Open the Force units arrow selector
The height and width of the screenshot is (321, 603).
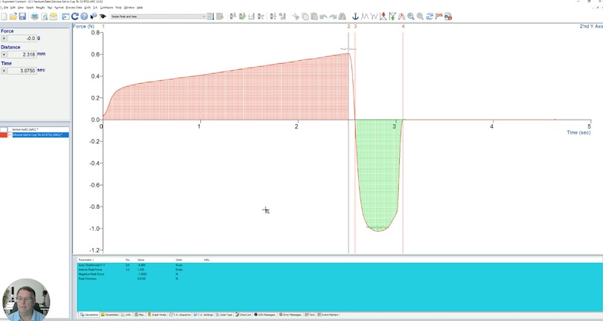(x=4, y=39)
